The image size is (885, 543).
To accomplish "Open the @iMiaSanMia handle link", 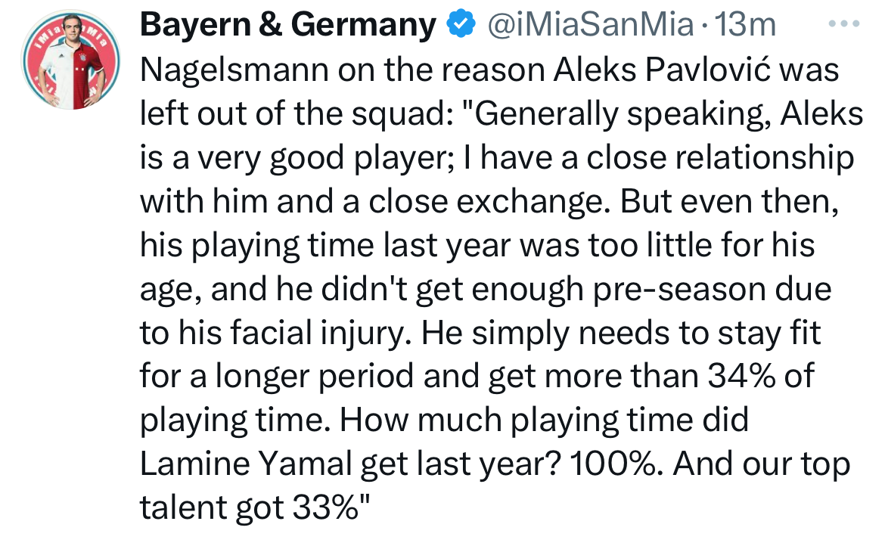I will click(x=590, y=24).
